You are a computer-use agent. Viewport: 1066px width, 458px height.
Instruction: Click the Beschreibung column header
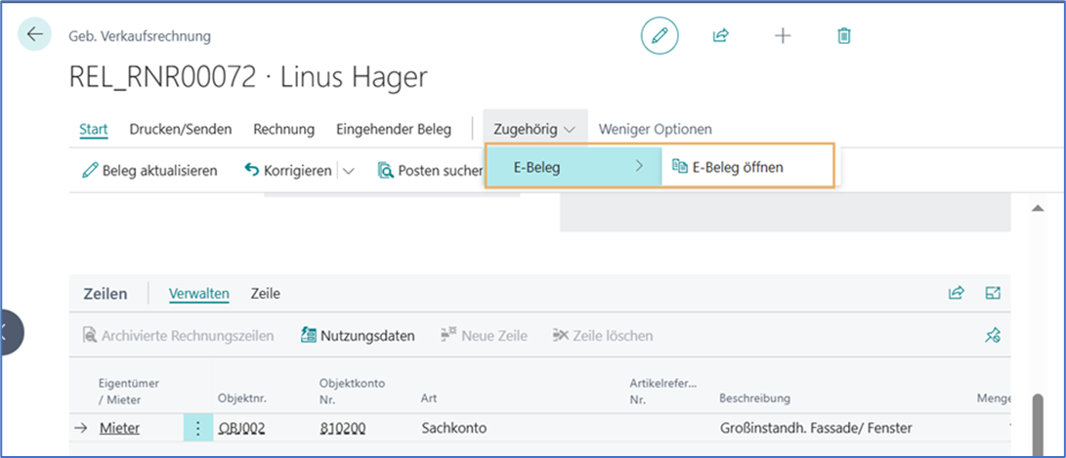click(754, 398)
